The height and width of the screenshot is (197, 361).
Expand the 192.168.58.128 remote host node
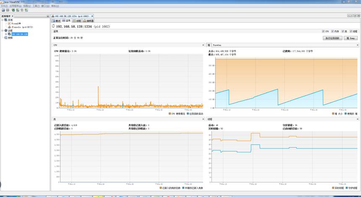point(6,34)
